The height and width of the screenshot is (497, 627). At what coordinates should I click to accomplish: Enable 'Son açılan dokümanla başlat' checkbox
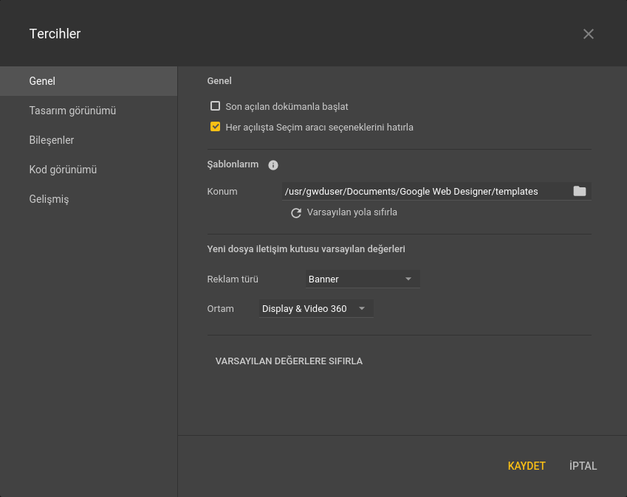(216, 106)
